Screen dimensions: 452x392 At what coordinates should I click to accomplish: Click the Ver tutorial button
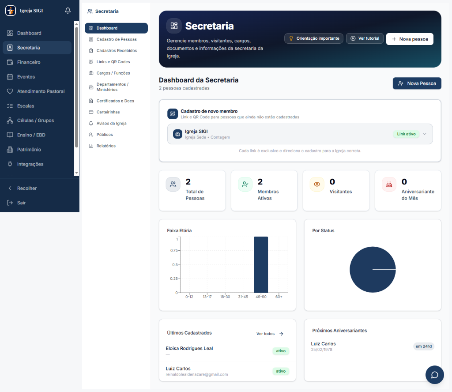tap(365, 38)
